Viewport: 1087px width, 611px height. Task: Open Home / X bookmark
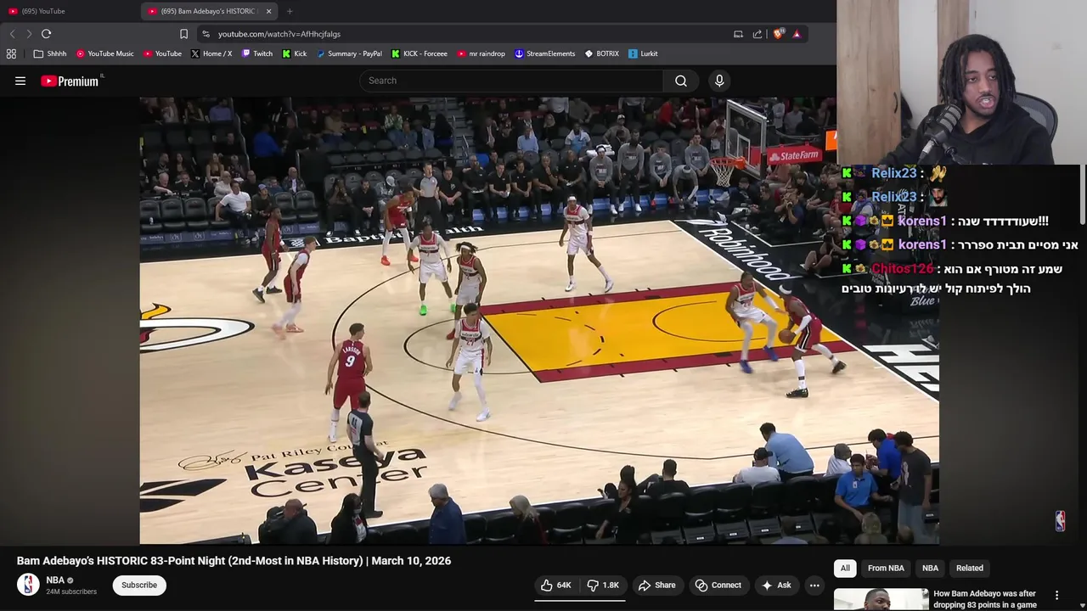(211, 53)
